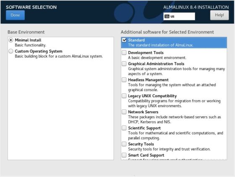Select Minimal Install radio button
This screenshot has height=177, width=235.
coord(11,40)
